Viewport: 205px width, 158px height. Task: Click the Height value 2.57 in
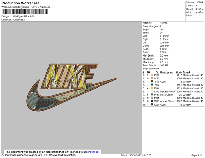(x=200, y=9)
